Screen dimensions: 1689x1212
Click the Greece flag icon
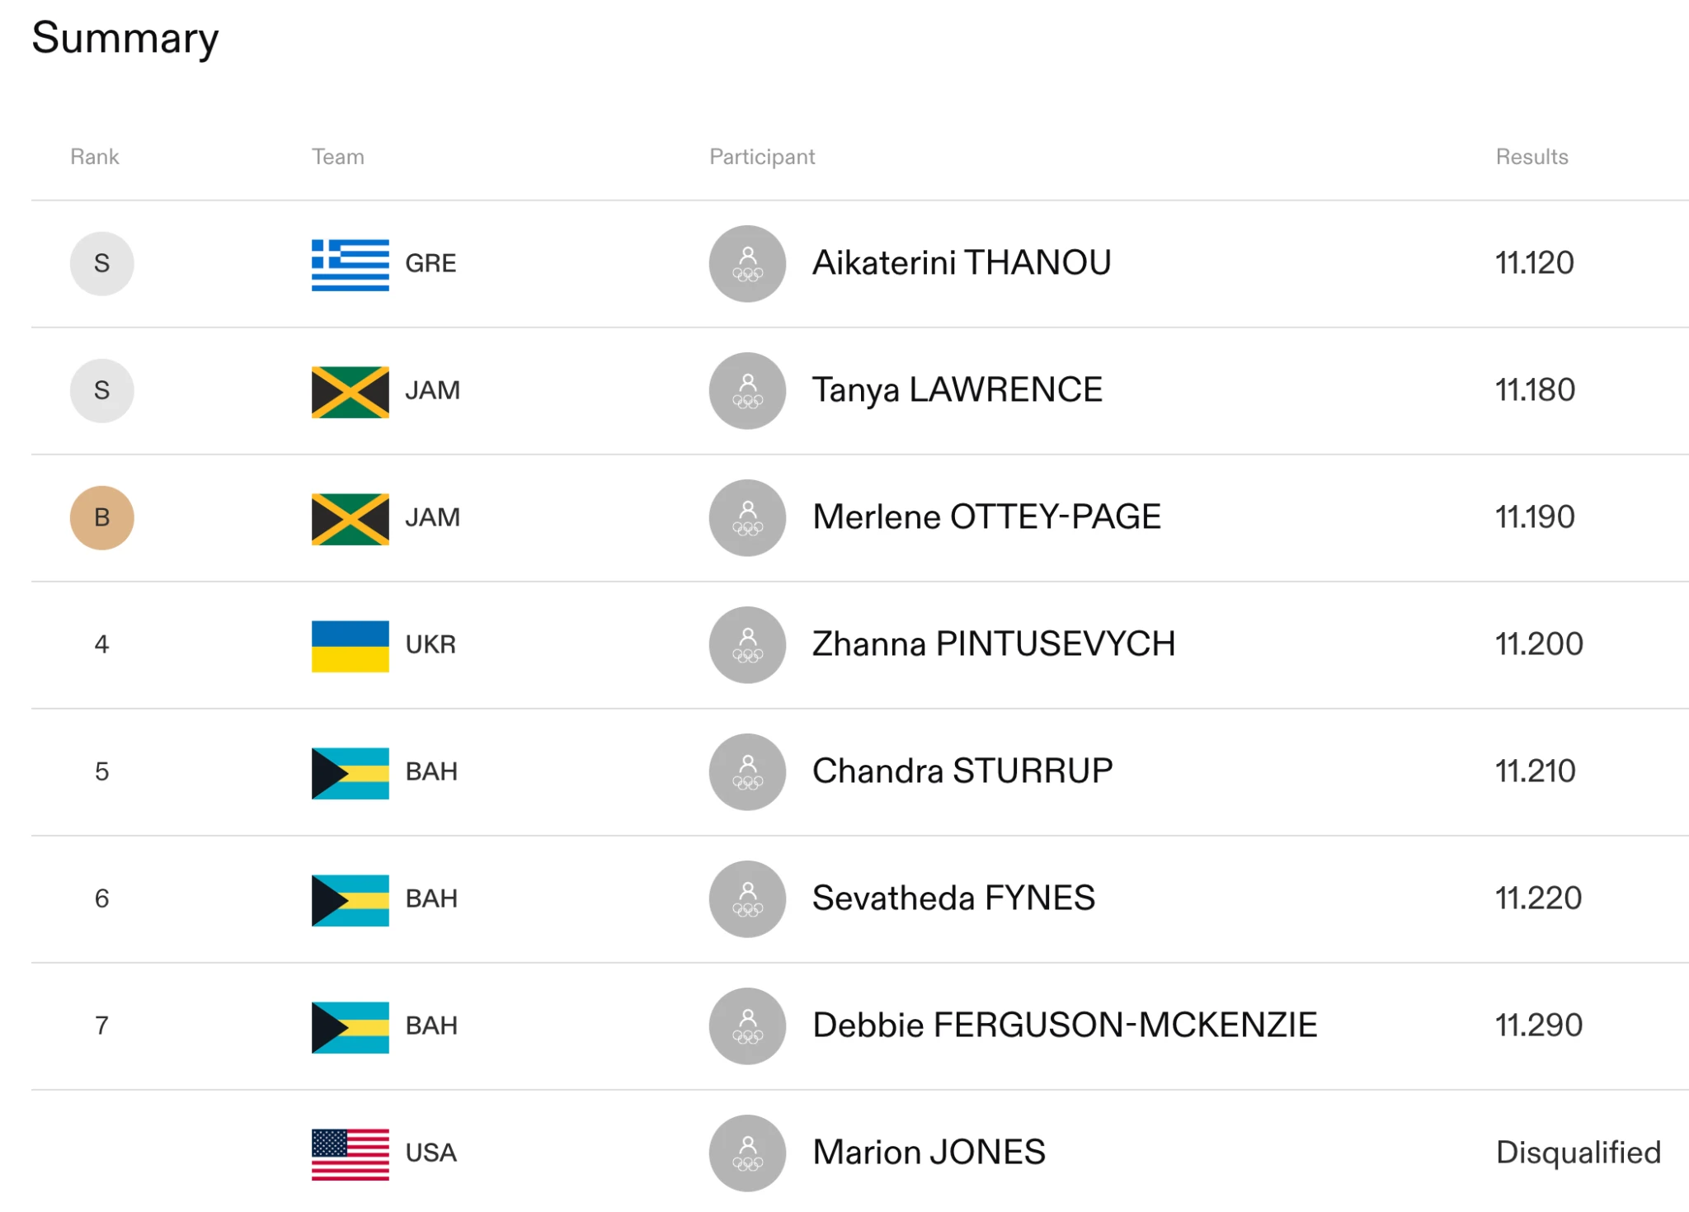click(x=350, y=264)
